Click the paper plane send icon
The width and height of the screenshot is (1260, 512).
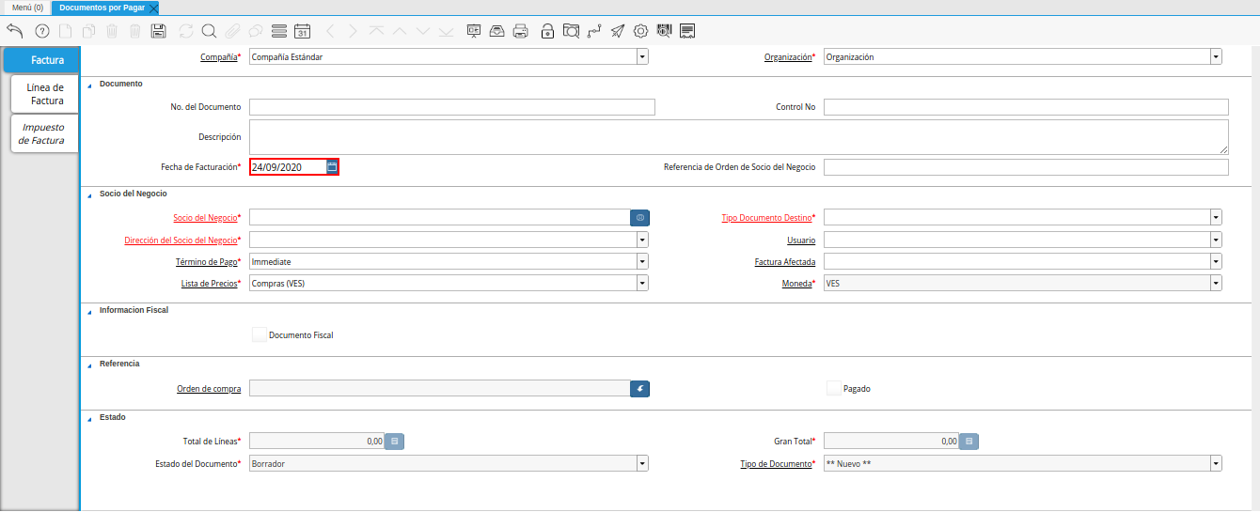click(x=617, y=31)
